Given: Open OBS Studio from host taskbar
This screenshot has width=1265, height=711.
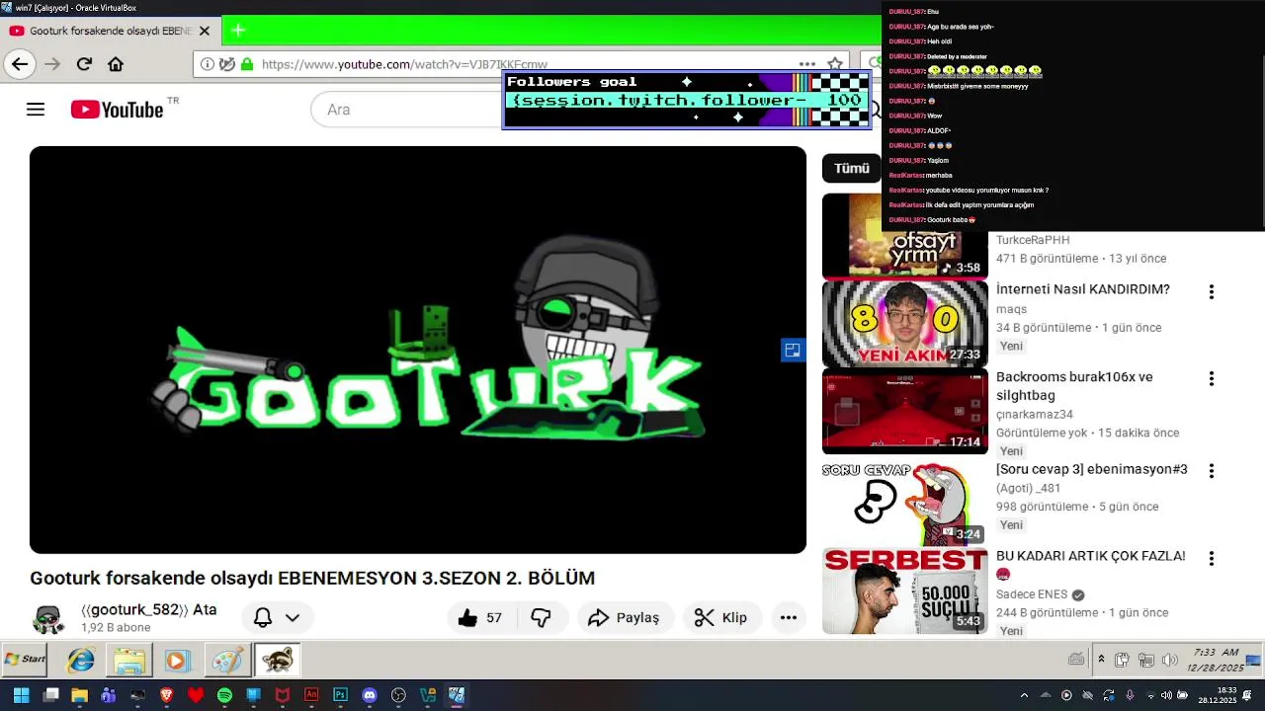Looking at the screenshot, I should click(398, 695).
